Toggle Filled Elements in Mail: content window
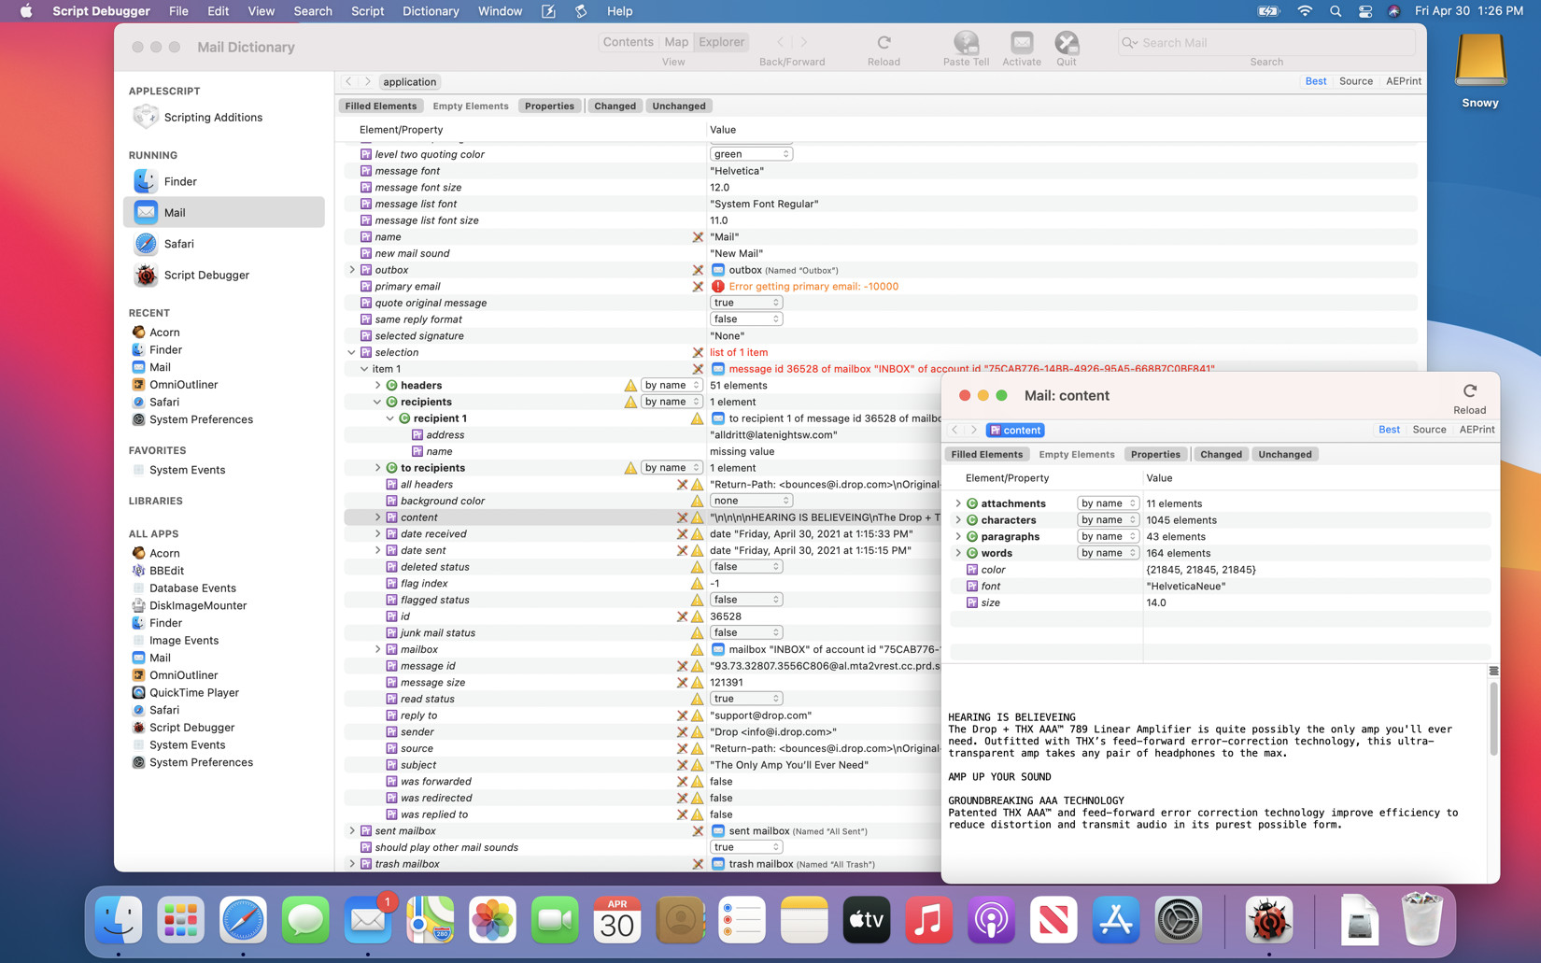 (986, 455)
